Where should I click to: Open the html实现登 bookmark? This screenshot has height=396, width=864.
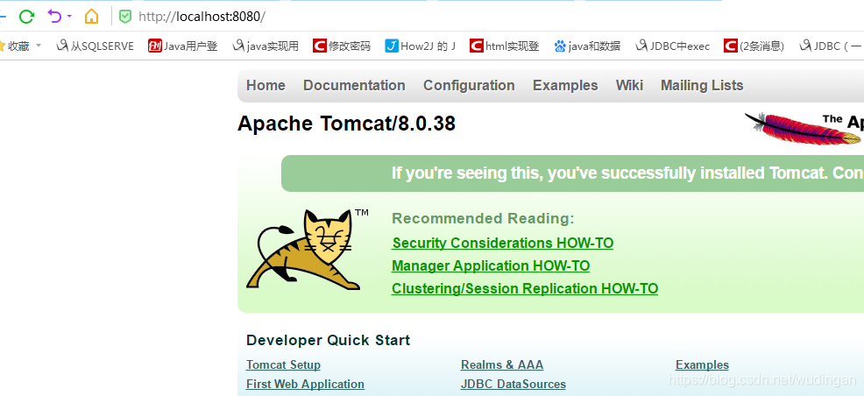[x=505, y=46]
